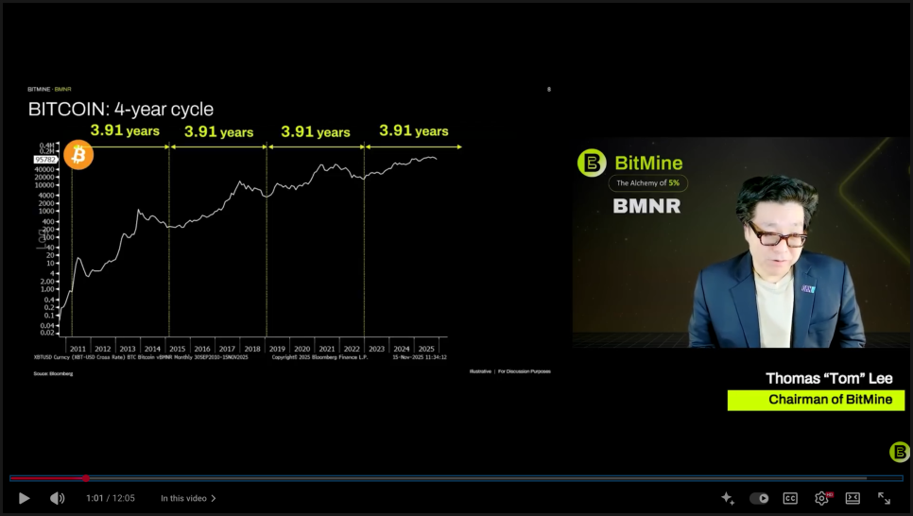Mute the video volume

point(57,498)
